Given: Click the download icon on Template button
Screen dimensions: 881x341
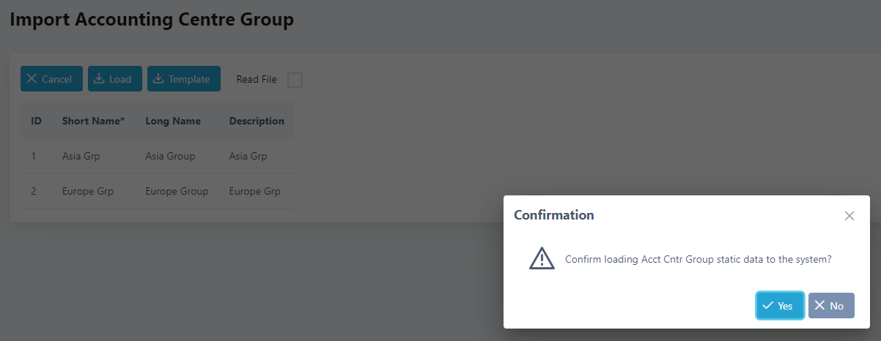Looking at the screenshot, I should point(158,79).
